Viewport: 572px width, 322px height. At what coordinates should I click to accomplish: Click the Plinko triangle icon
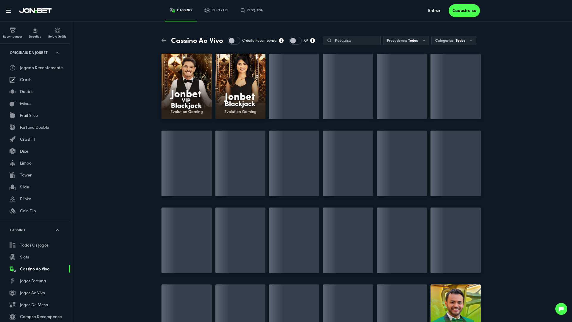13,199
